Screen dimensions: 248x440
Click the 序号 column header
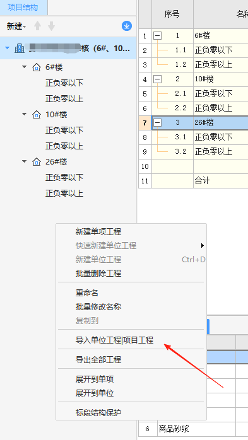(x=172, y=14)
